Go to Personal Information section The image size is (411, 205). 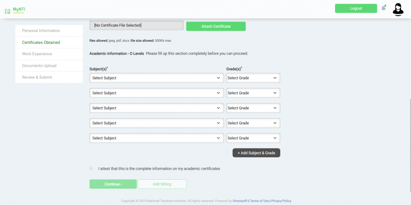point(41,31)
